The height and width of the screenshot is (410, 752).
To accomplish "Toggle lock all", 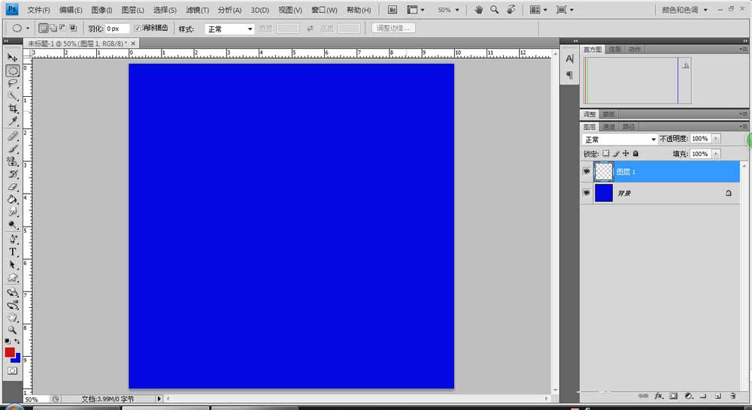I will coord(635,153).
